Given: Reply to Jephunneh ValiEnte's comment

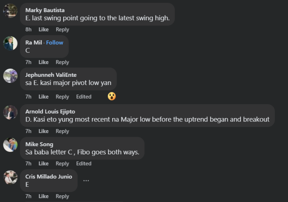Looking at the screenshot, I should coord(62,97).
